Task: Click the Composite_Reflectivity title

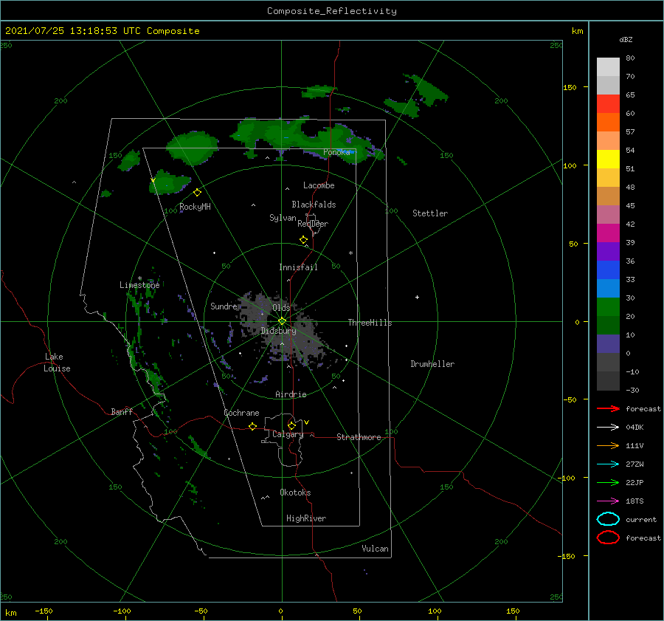Action: pyautogui.click(x=331, y=11)
